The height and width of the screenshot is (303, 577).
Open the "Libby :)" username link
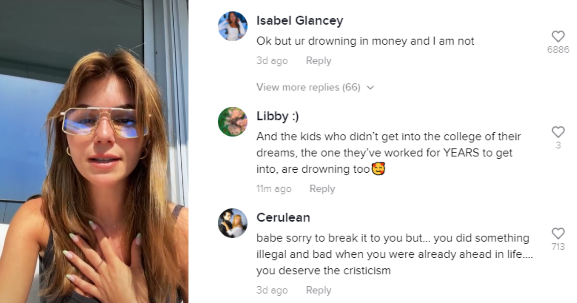(x=277, y=116)
